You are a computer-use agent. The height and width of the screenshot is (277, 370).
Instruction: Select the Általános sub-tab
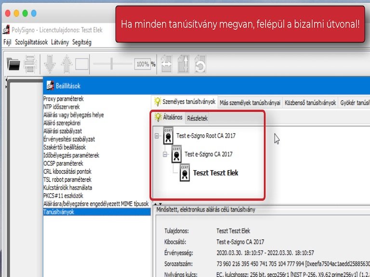(169, 117)
